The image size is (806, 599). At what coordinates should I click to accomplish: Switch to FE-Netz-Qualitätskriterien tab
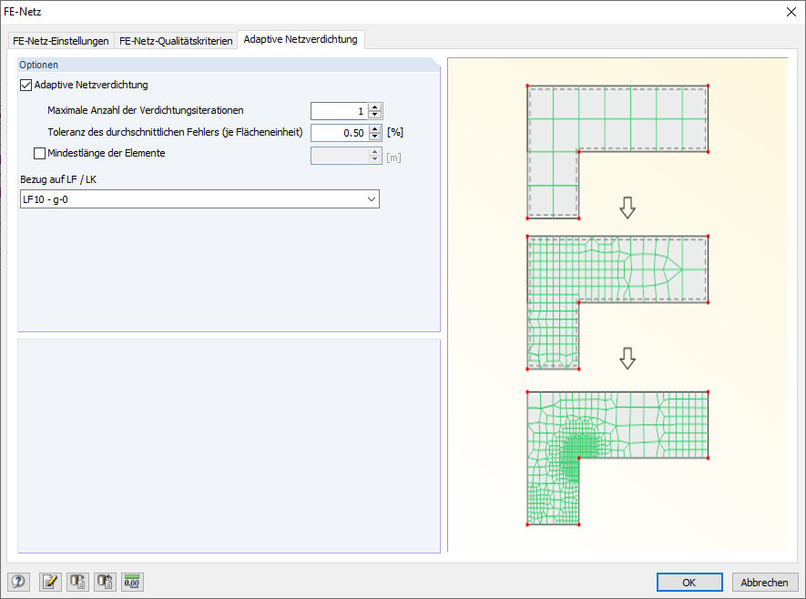coord(176,41)
